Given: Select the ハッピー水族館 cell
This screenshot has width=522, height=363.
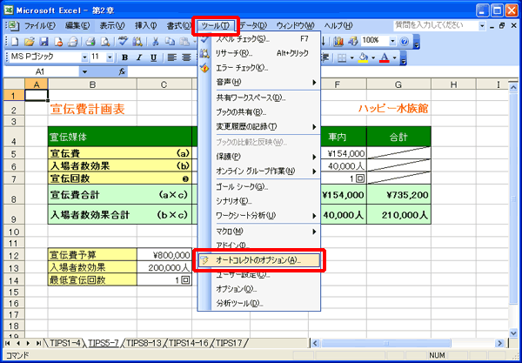Looking at the screenshot, I should point(398,109).
